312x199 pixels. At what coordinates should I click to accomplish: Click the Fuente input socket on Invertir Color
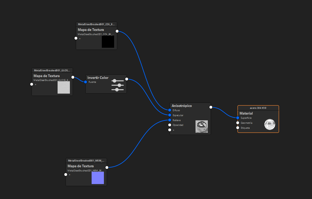85,82
